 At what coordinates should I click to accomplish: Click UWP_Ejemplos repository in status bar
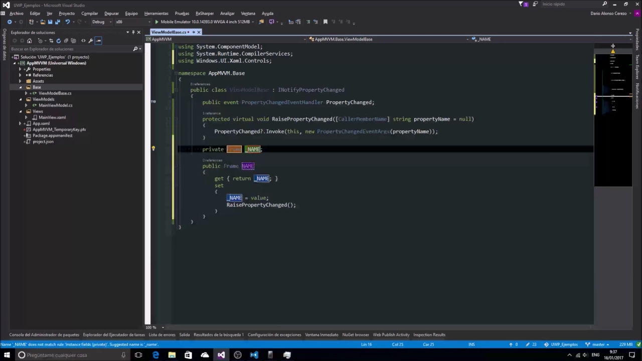[561, 344]
